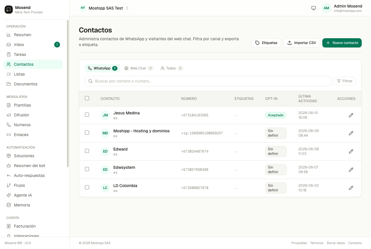Check the Moshipp - Hosting y dominios row
The image size is (371, 249).
[x=87, y=133]
